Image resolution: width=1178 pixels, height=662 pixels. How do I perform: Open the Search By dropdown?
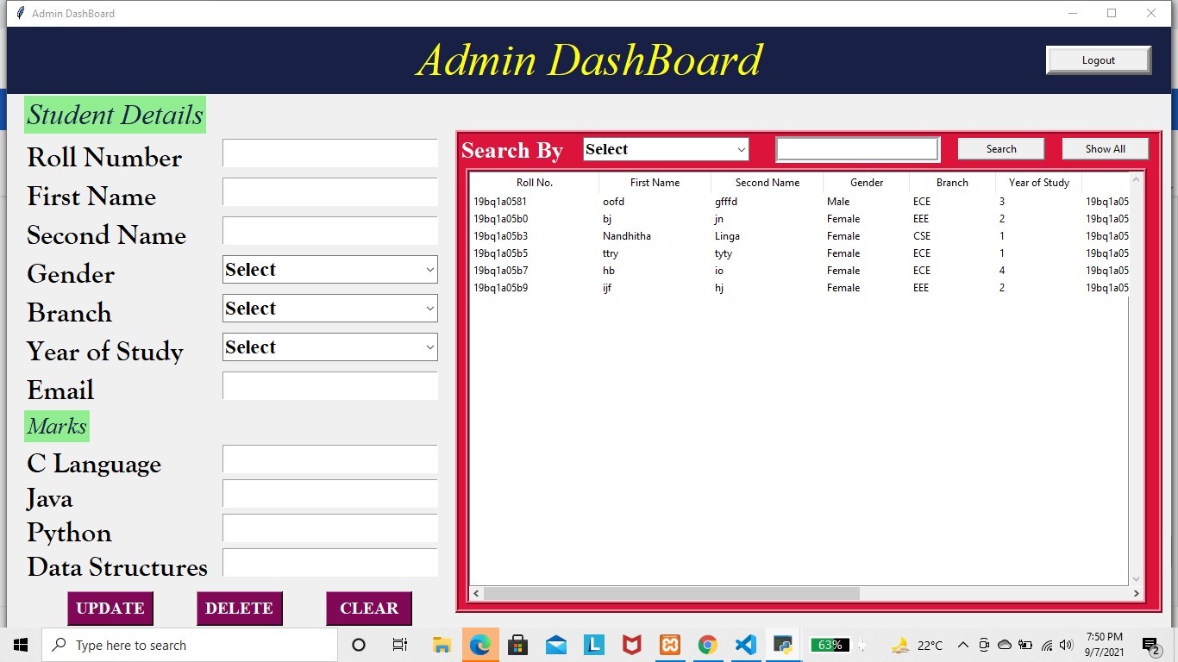click(x=666, y=149)
